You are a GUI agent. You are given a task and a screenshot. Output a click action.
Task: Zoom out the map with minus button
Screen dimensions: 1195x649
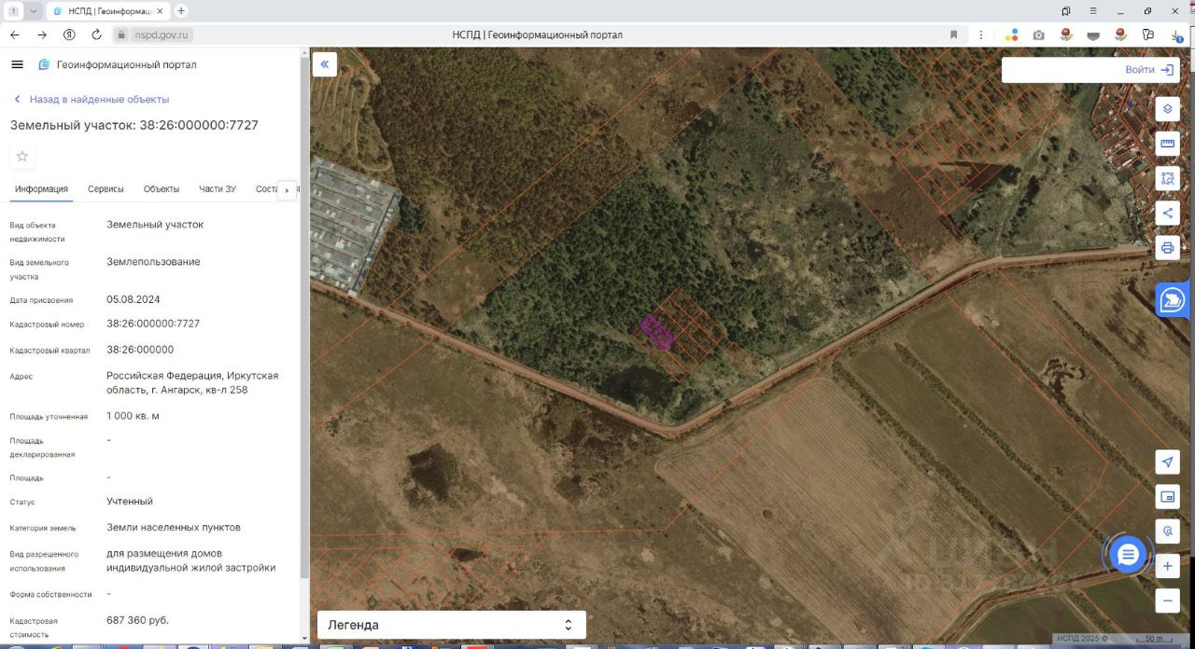pos(1167,601)
